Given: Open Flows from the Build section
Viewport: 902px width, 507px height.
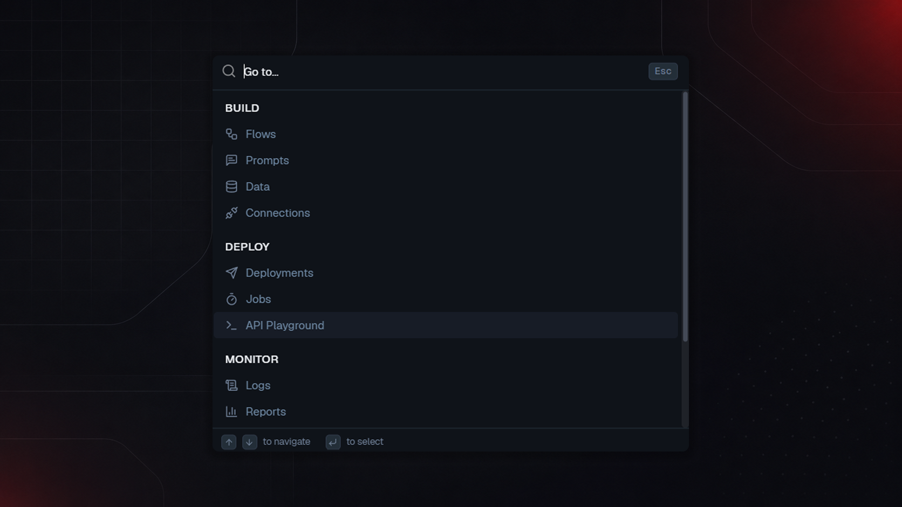Looking at the screenshot, I should click(x=446, y=134).
